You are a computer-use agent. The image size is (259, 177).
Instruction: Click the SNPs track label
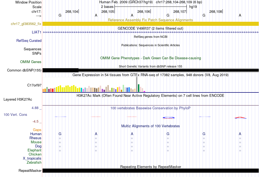[x=37, y=53]
